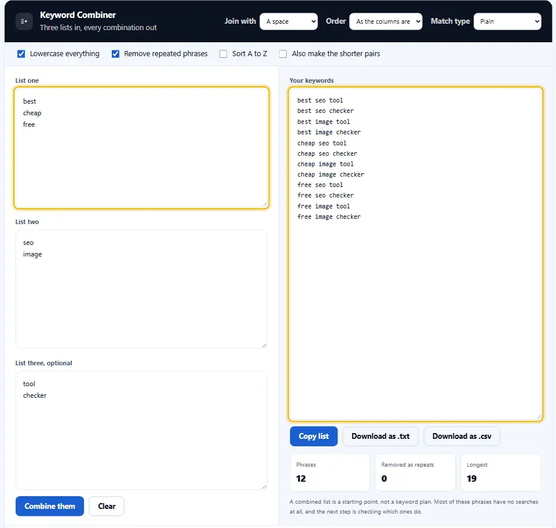This screenshot has height=528, width=556.
Task: Click 'tool' in List three
Action: coord(29,384)
